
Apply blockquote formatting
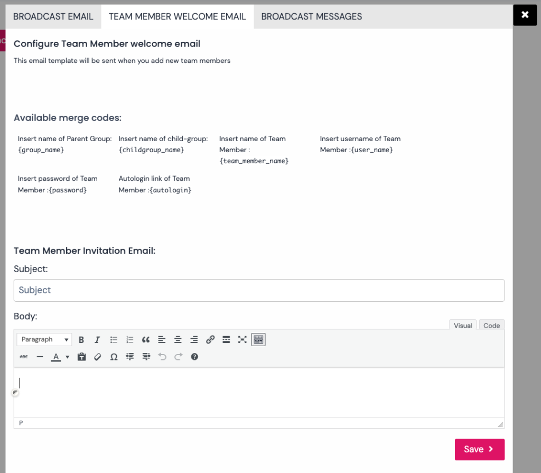coord(146,340)
